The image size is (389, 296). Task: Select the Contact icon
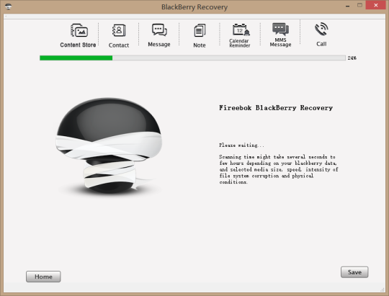119,36
